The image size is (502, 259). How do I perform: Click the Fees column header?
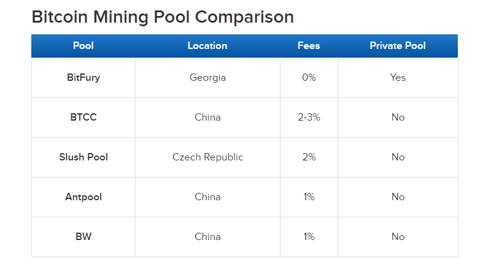pos(309,46)
